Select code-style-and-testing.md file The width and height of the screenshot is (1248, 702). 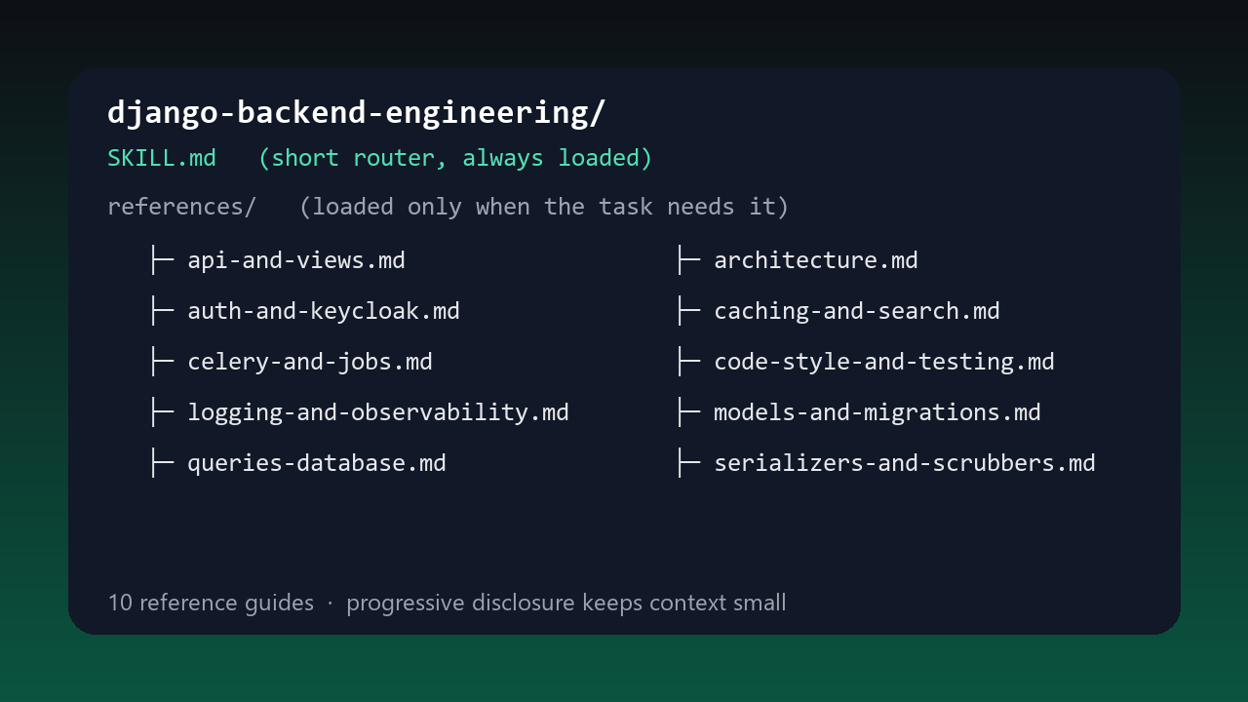pos(884,362)
